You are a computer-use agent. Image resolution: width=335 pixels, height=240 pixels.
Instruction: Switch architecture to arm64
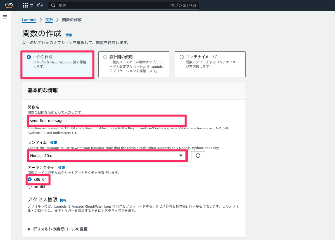pos(29,187)
